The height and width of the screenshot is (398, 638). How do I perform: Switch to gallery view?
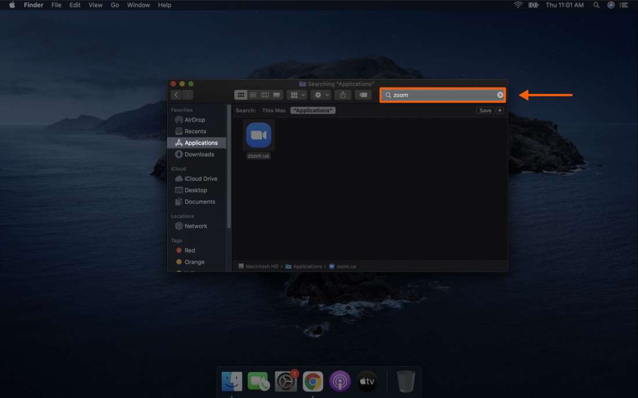276,94
